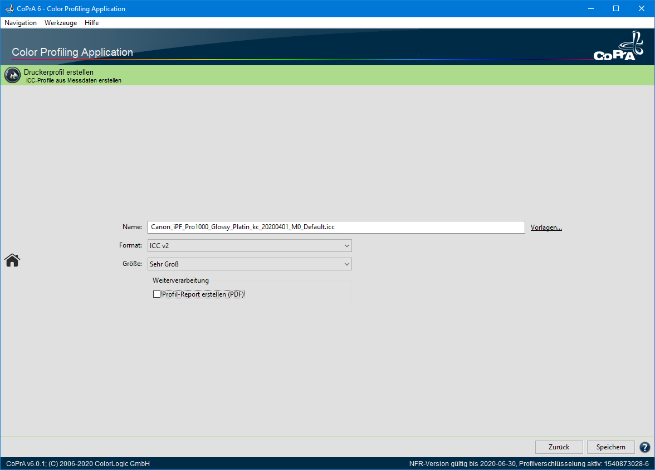
Task: Expand the Größe dropdown set to Sehr Groß
Action: tap(250, 264)
